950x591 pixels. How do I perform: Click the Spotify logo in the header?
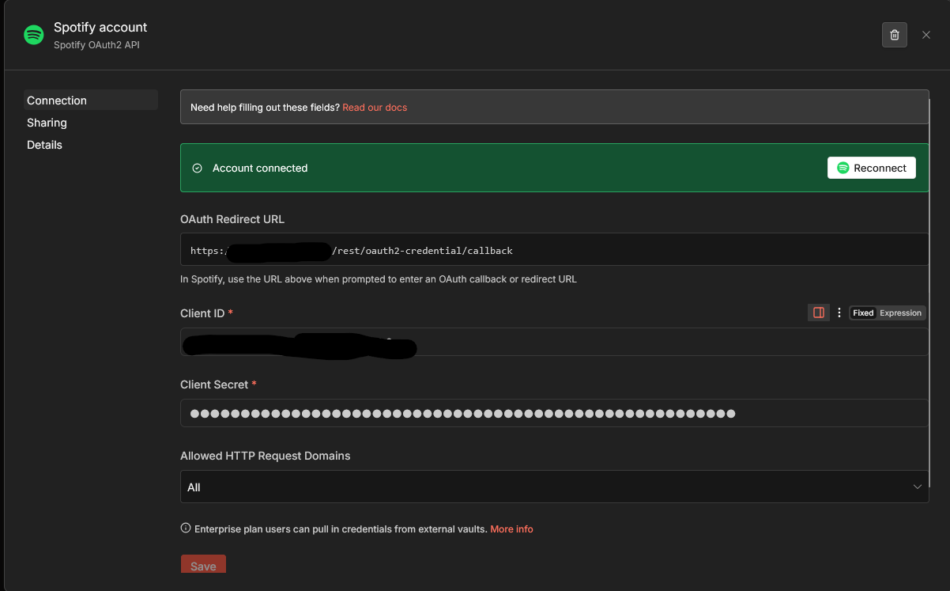coord(34,35)
